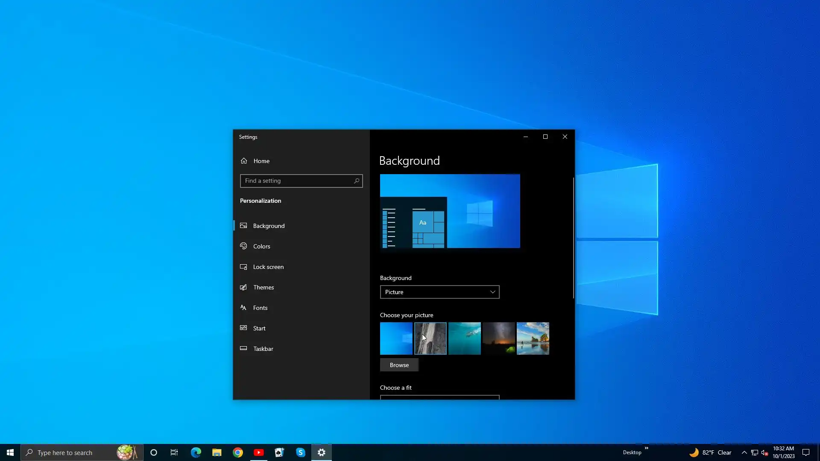This screenshot has width=820, height=461.
Task: Open the Colors personalization page
Action: coord(261,246)
